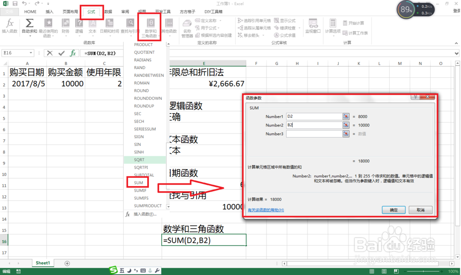Open the DIY工具箱 ribbon tab
The height and width of the screenshot is (275, 461).
click(x=213, y=12)
